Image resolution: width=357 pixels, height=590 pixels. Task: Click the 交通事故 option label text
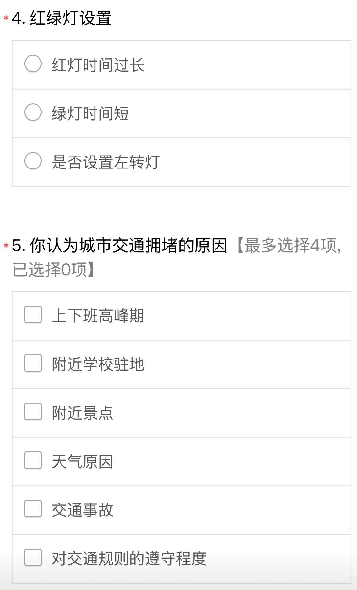(83, 510)
